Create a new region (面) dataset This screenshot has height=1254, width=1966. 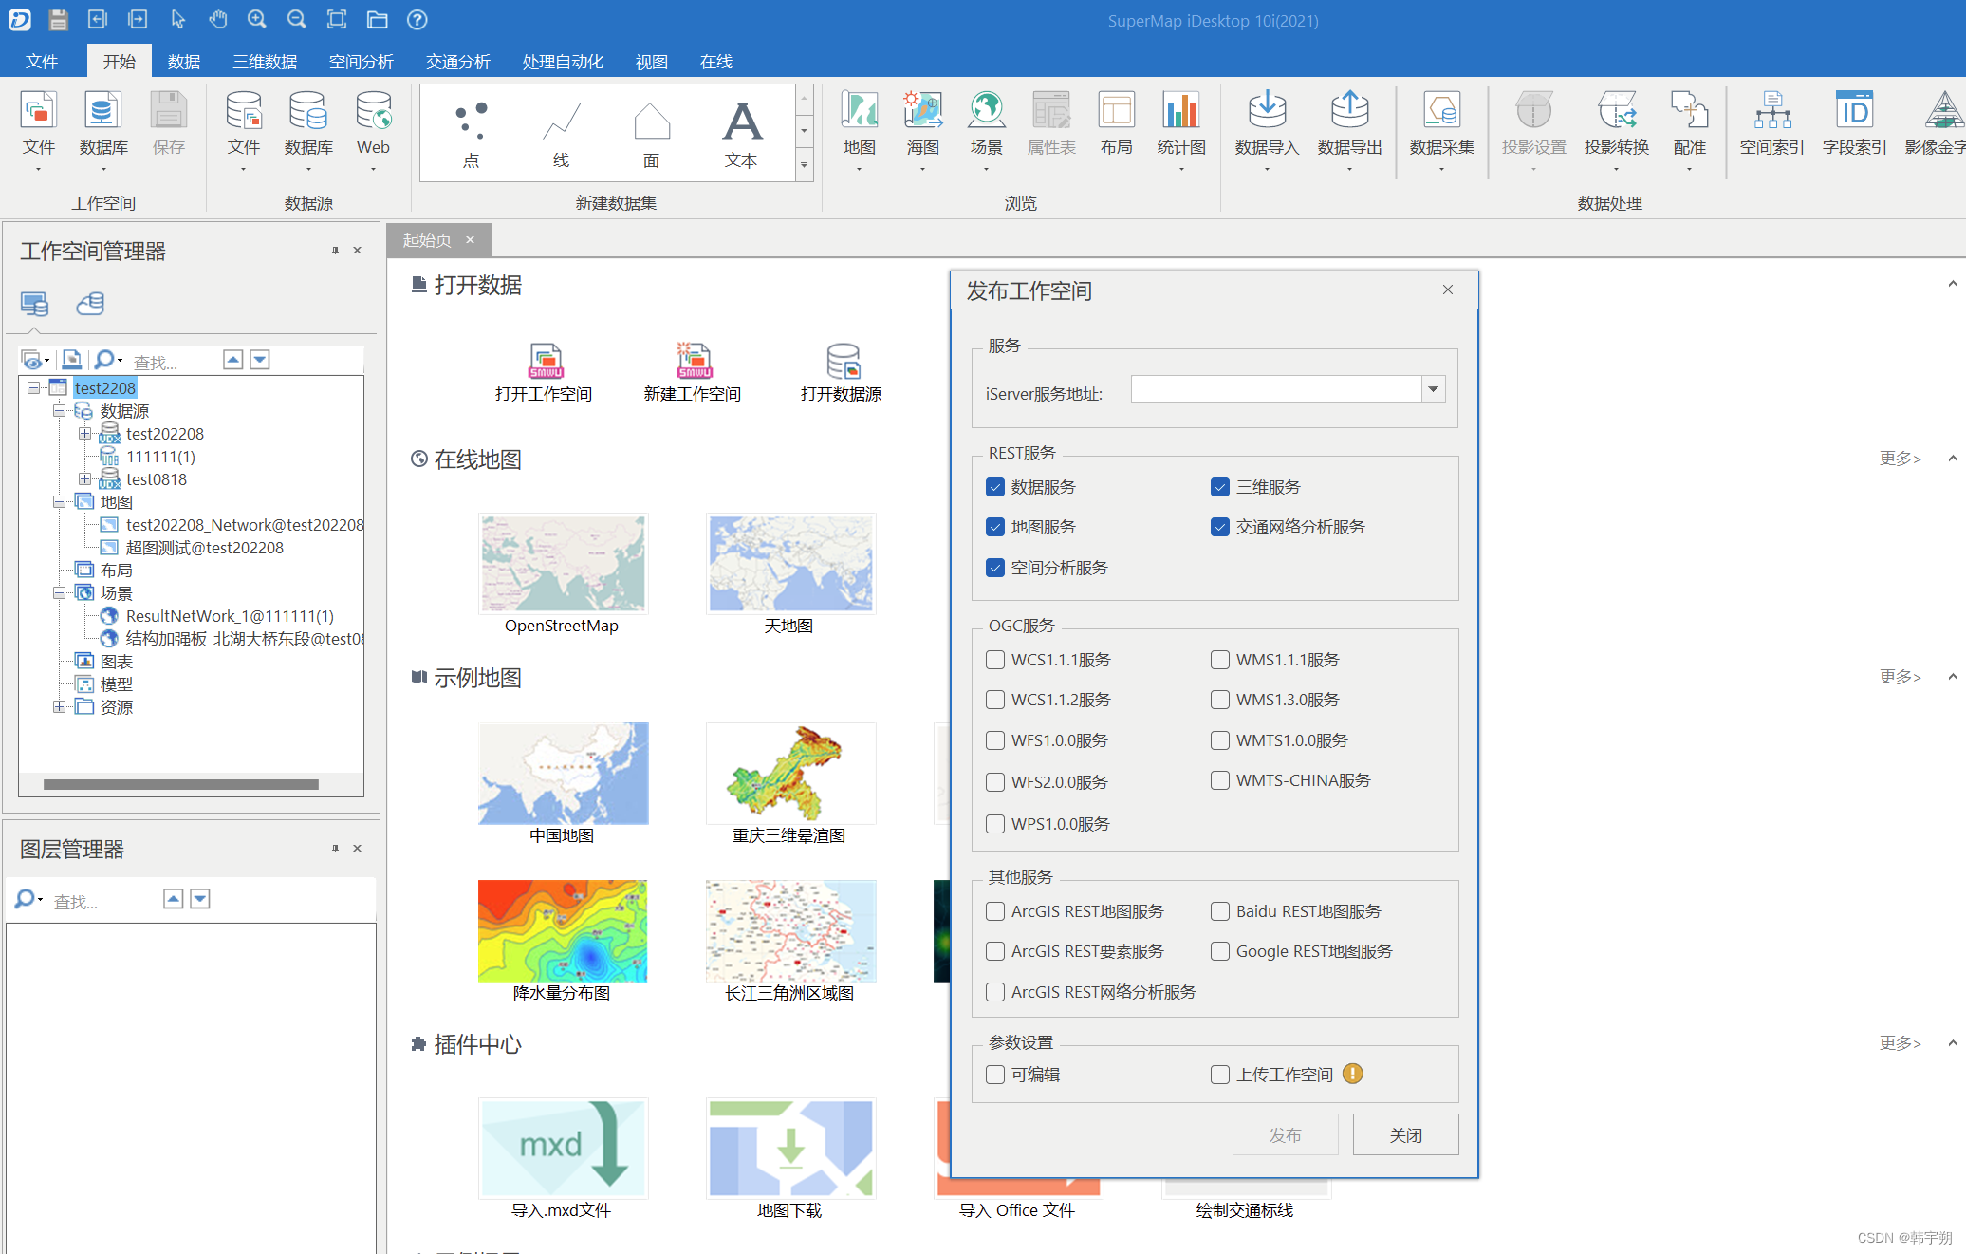tap(651, 133)
